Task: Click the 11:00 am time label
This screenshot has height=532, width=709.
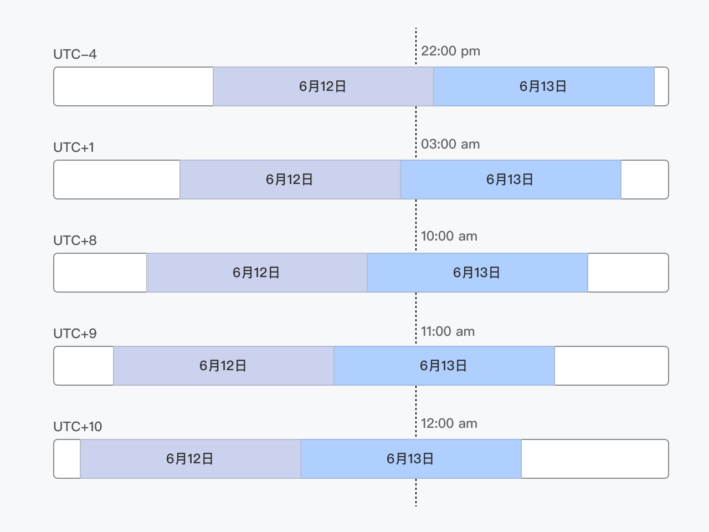Action: pos(448,331)
